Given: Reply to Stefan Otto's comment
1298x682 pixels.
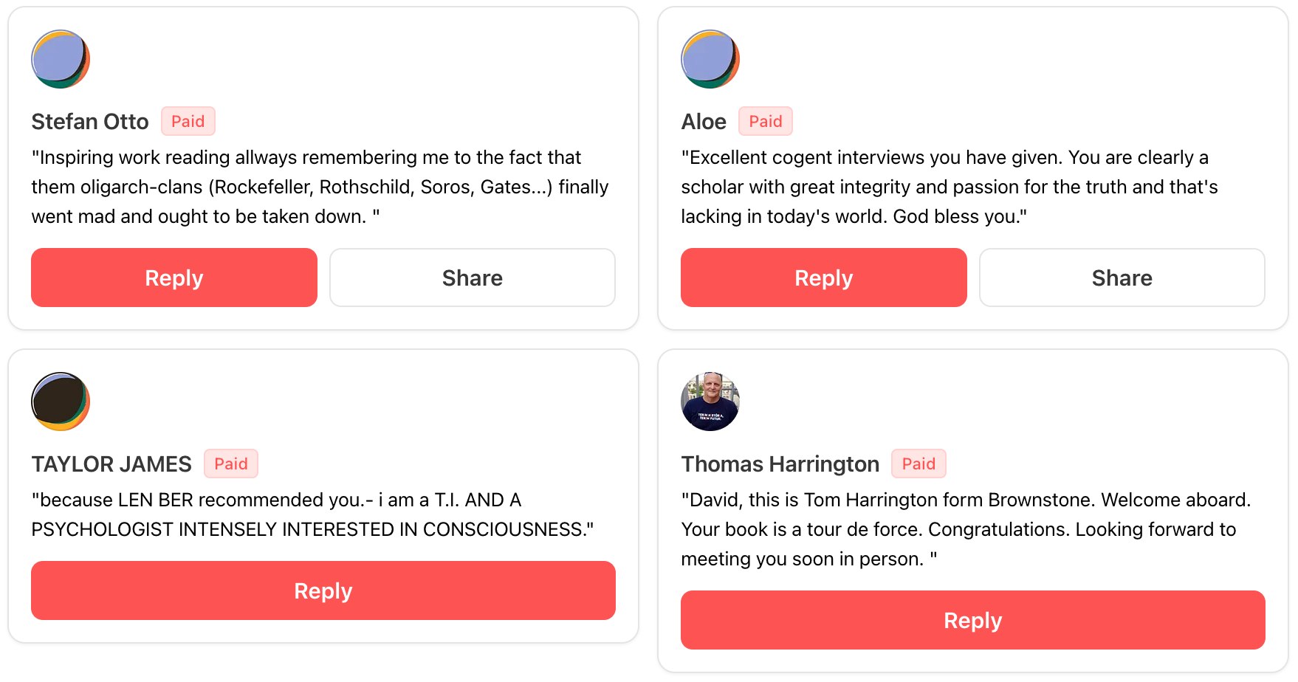Looking at the screenshot, I should click(174, 278).
